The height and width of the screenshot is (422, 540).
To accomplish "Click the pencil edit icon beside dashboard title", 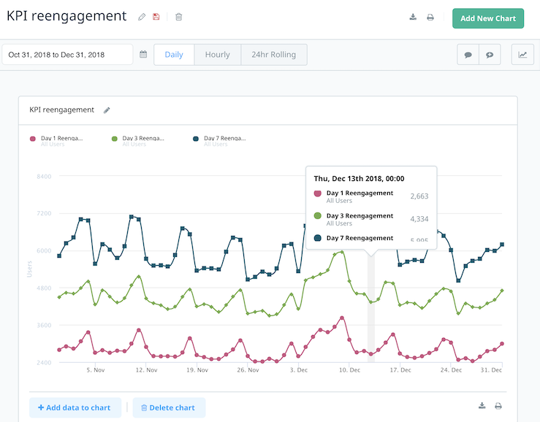I will pos(142,17).
